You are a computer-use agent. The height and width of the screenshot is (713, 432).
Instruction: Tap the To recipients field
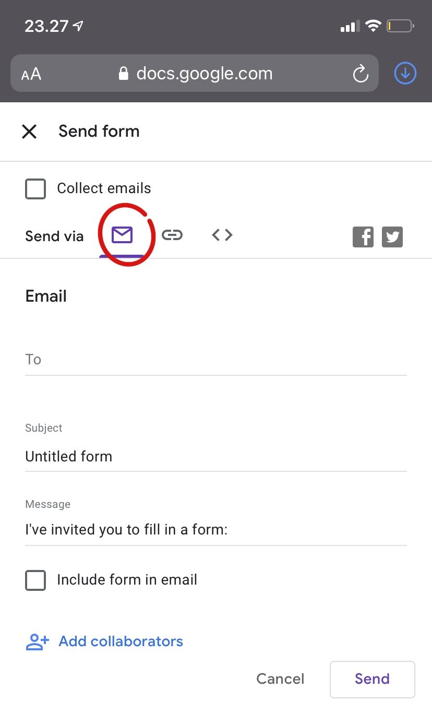[215, 360]
